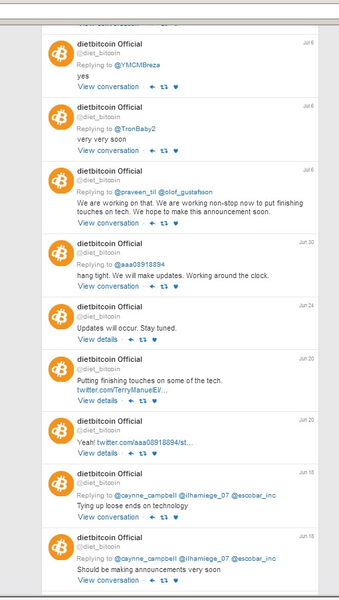Click dietbitcoin avatar on Jun 24 tweet
This screenshot has height=600, width=339.
point(61,317)
